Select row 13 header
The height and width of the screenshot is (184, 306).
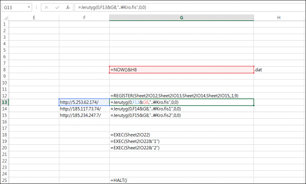point(5,102)
